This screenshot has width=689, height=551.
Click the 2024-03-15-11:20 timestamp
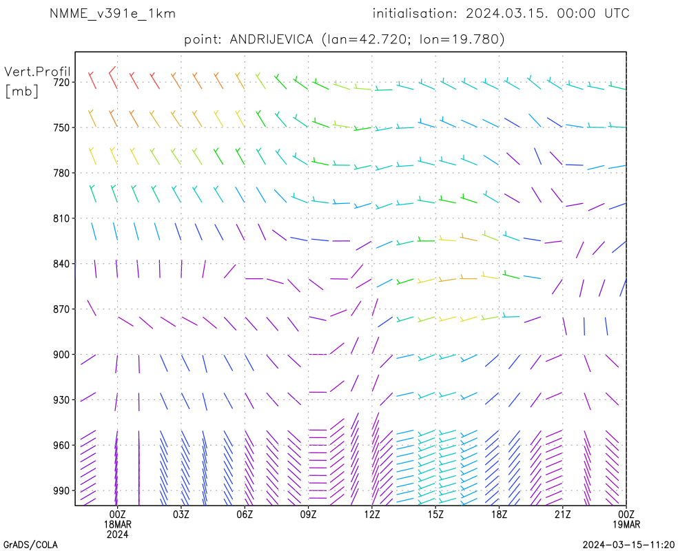click(628, 545)
